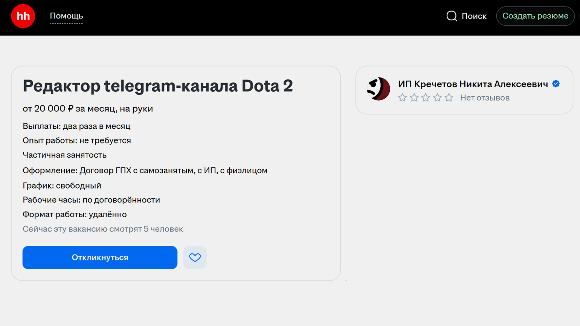This screenshot has width=580, height=326.
Task: Open Поиск in the header
Action: pyautogui.click(x=474, y=16)
